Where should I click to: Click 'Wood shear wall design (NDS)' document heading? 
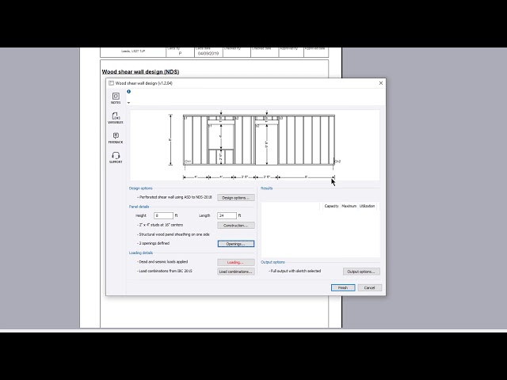tap(140, 72)
